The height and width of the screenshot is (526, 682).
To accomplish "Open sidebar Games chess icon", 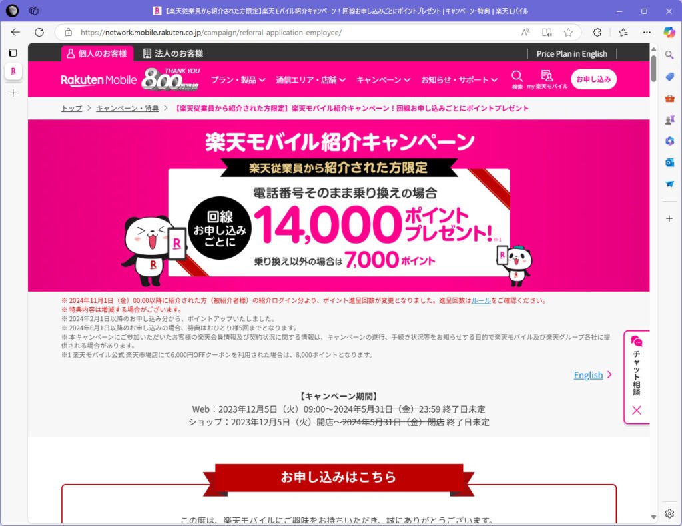I will [x=669, y=120].
